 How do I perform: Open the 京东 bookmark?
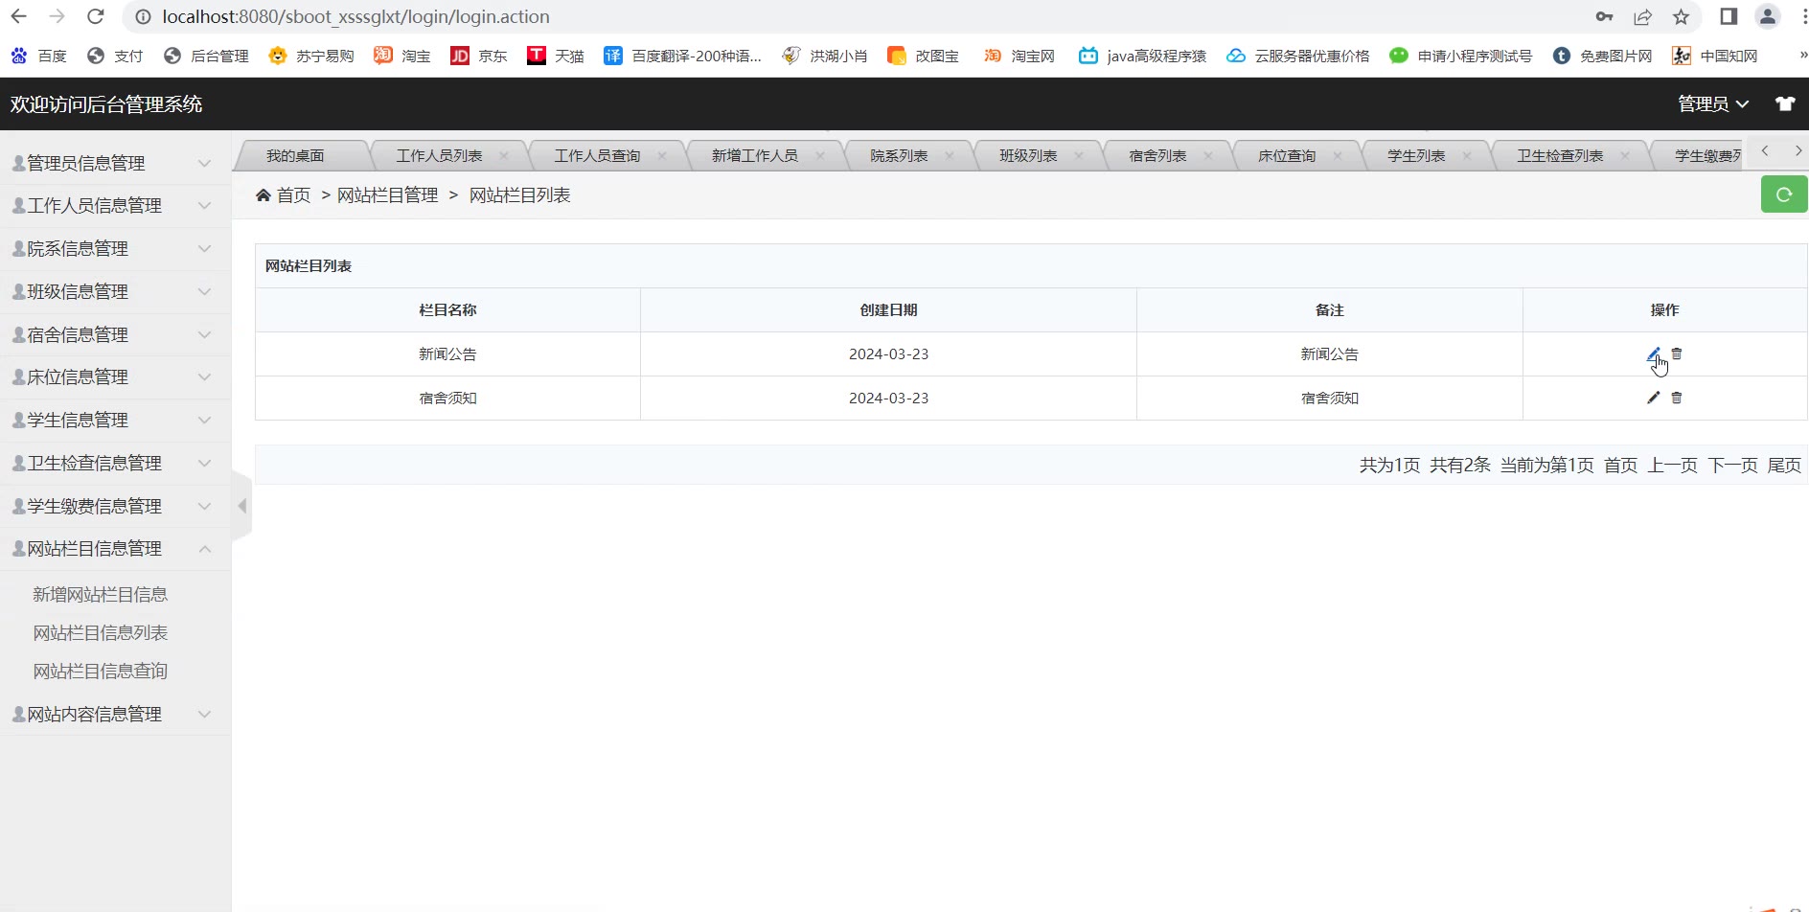point(479,56)
